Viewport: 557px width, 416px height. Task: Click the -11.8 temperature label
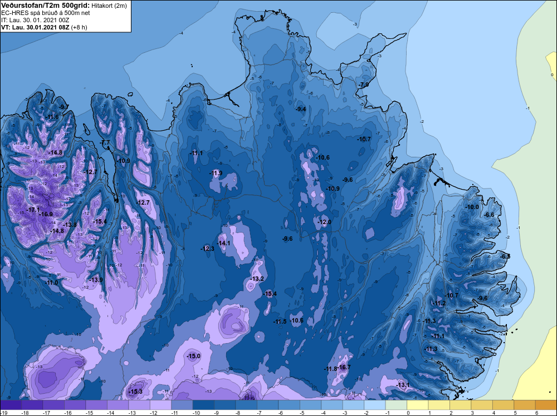330,369
